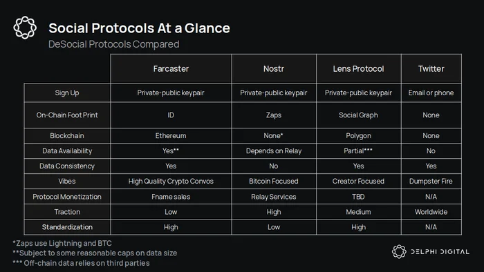Viewport: 484px width, 272px height.
Task: Click the Zaps use Lightning footnote
Action: pyautogui.click(x=62, y=244)
